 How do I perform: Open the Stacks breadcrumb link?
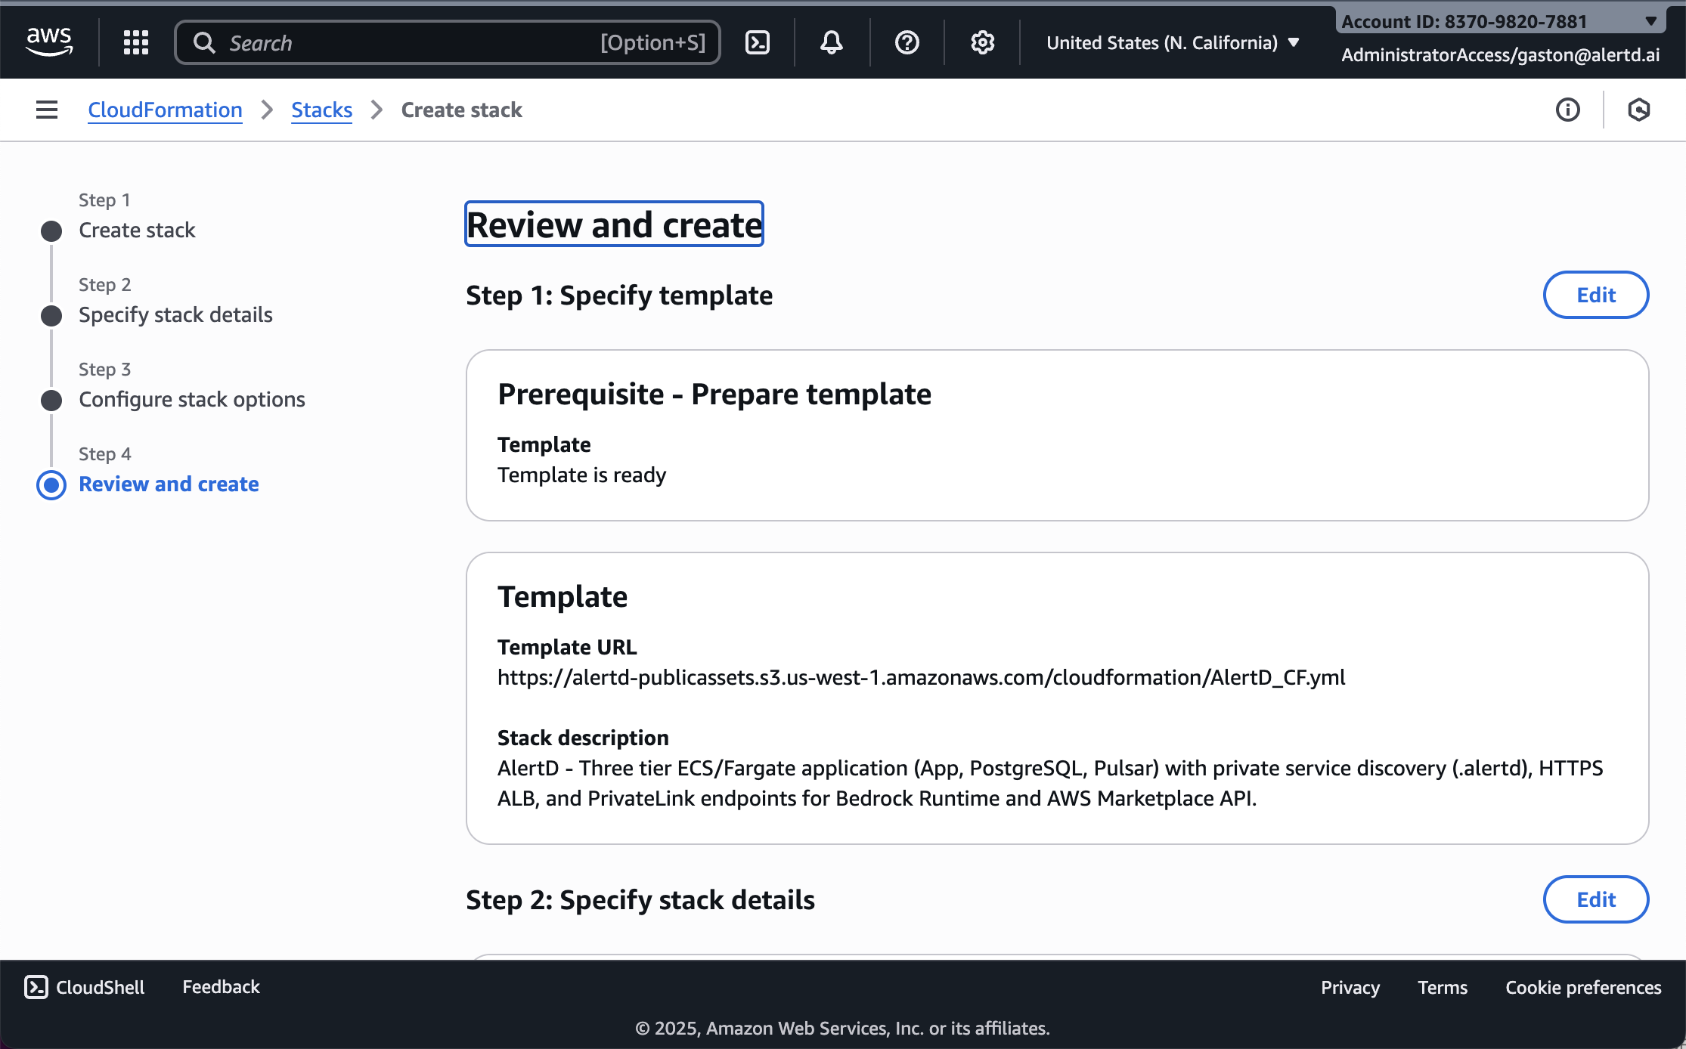pos(321,110)
